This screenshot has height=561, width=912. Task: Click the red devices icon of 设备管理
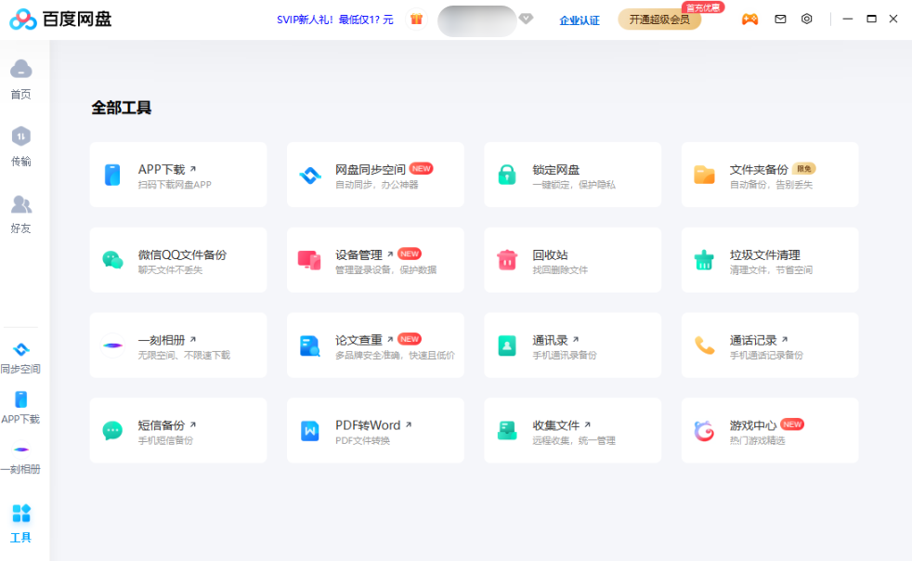point(309,259)
